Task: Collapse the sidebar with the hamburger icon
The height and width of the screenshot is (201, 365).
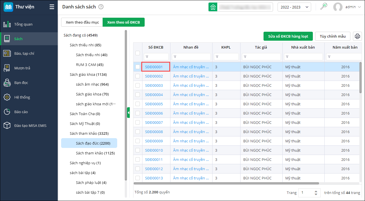Action: [x=52, y=7]
